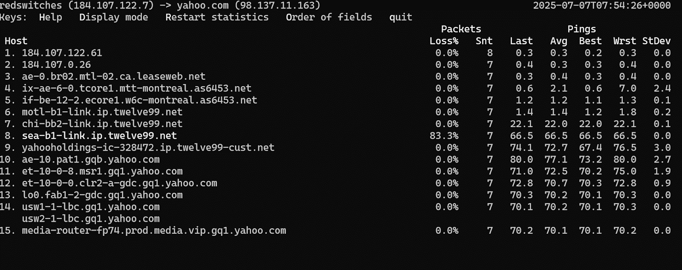Click the StDev column header
The width and height of the screenshot is (682, 270).
(656, 41)
